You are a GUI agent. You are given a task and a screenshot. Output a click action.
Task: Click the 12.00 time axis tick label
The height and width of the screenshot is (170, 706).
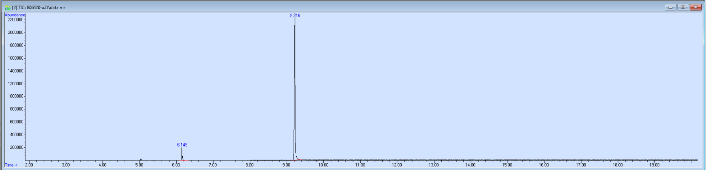[397, 165]
